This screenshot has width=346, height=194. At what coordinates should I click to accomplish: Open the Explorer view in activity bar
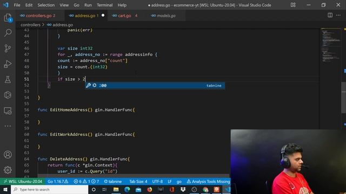(x=8, y=18)
